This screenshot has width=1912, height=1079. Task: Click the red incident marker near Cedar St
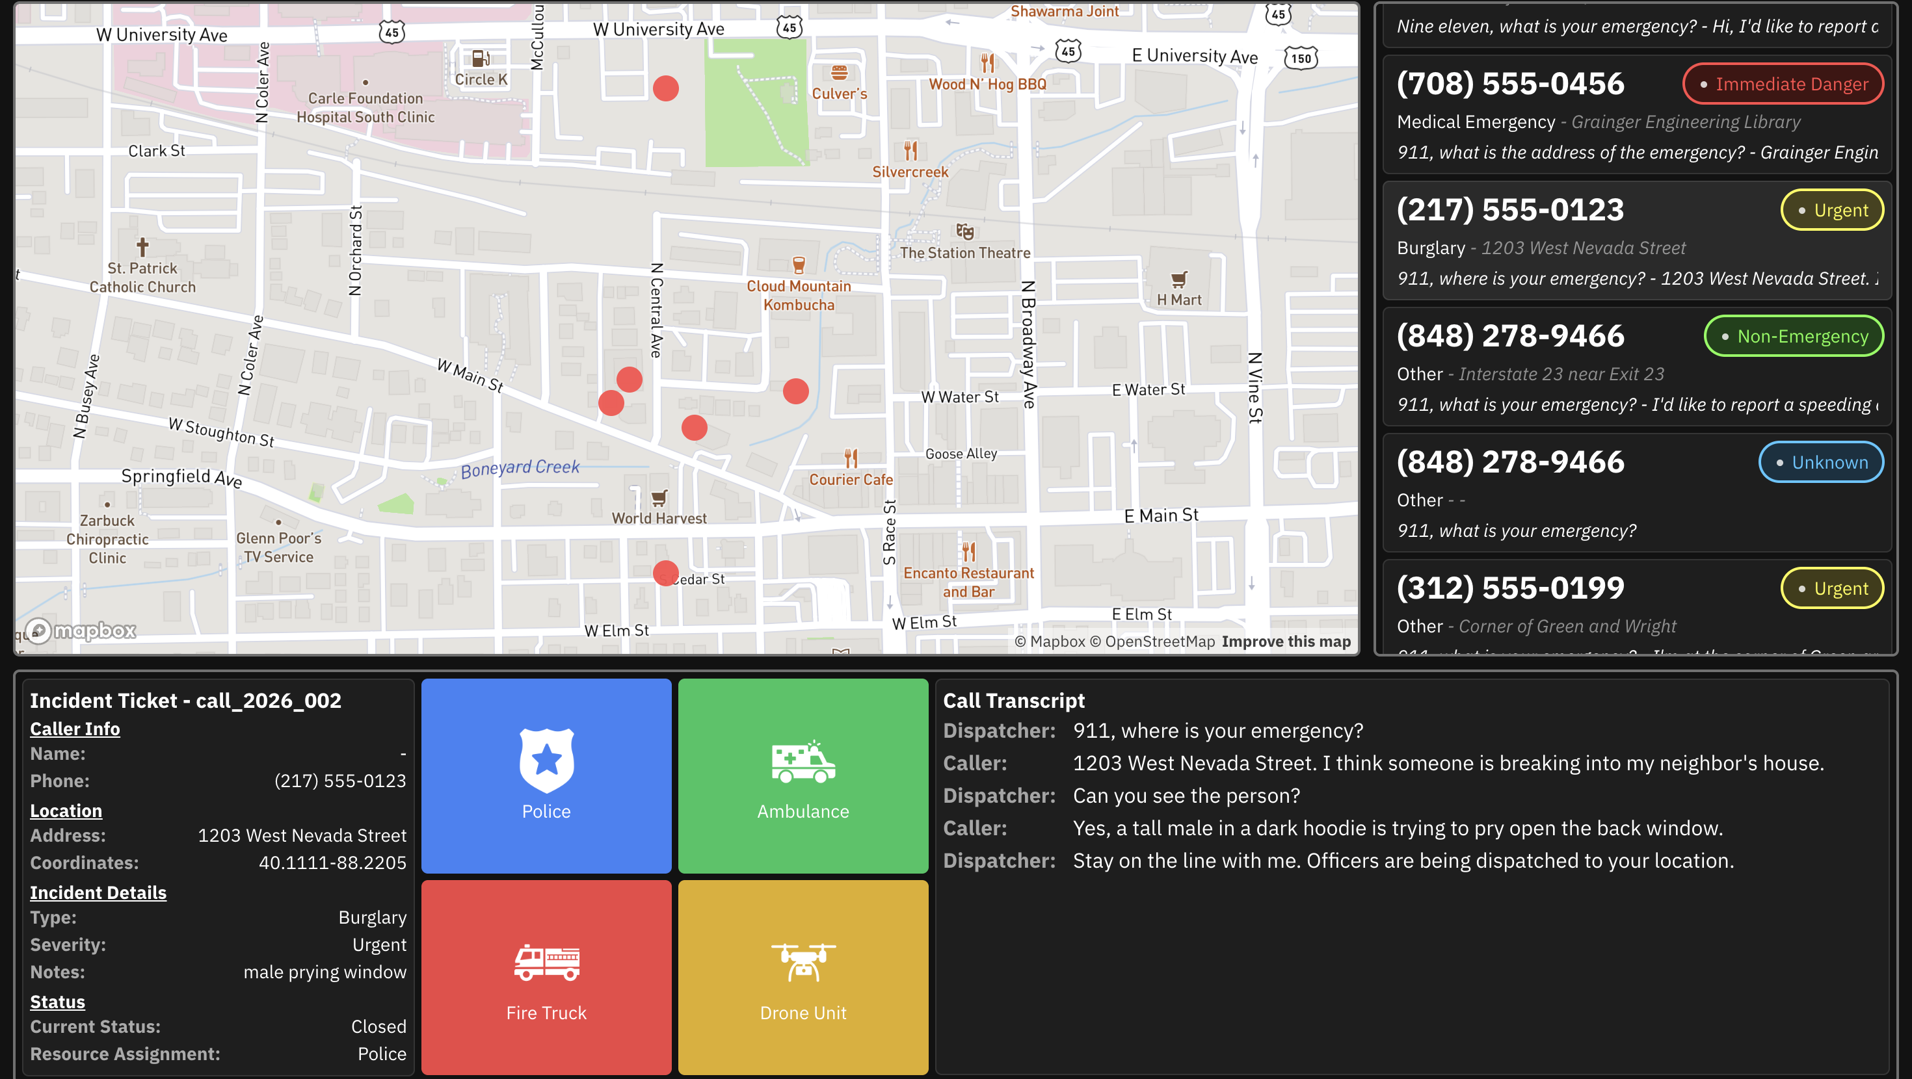[x=665, y=573]
